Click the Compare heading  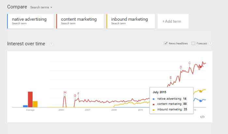17,7
